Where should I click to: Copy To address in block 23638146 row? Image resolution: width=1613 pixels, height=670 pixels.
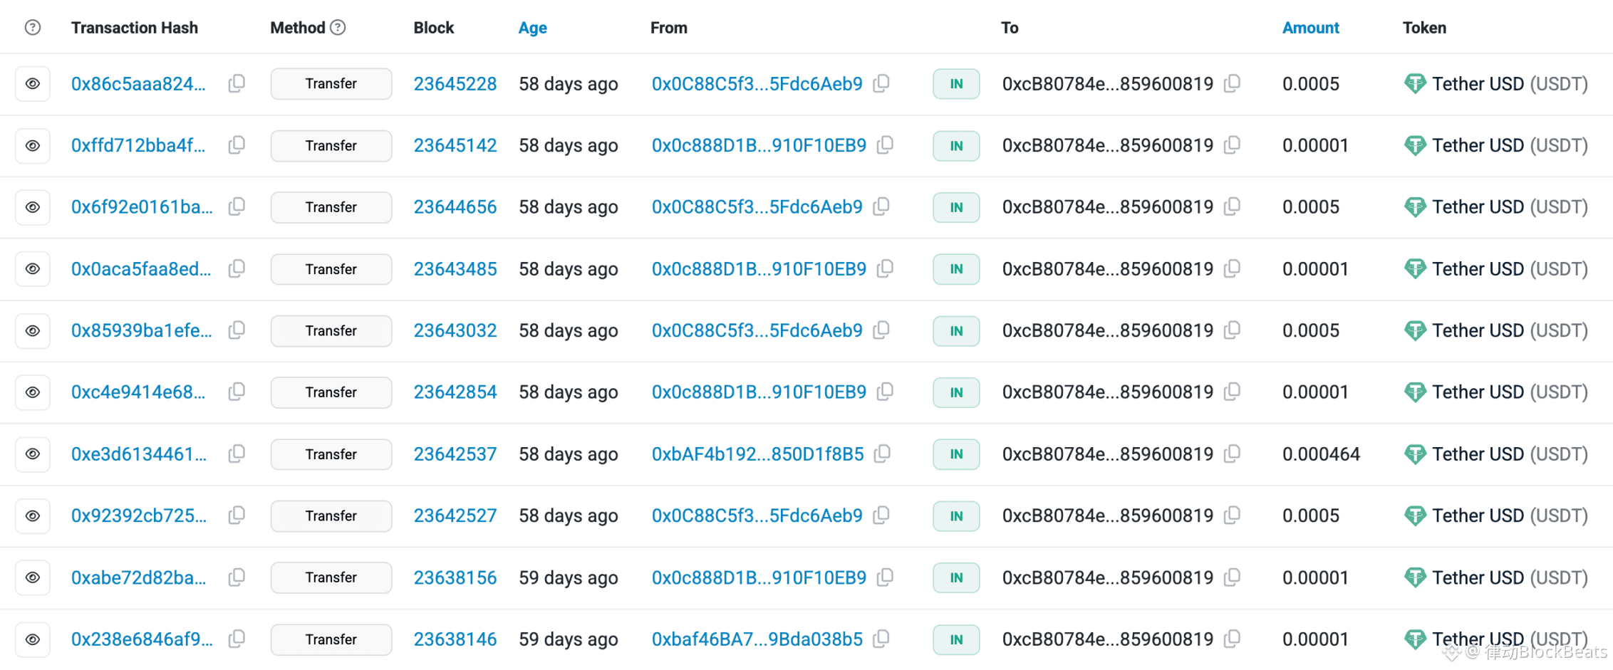click(x=1232, y=639)
